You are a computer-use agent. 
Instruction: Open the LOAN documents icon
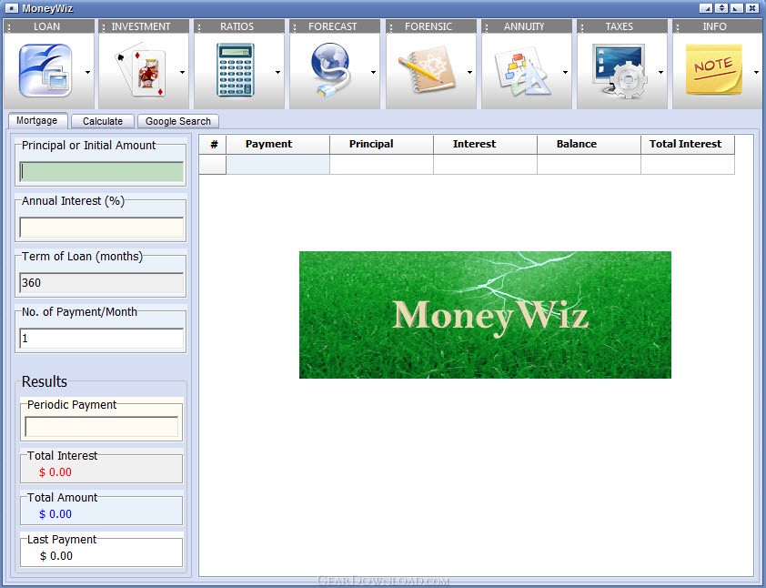45,71
